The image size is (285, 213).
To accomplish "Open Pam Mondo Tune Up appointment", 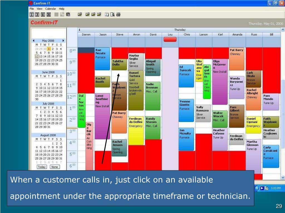I will tap(271, 102).
